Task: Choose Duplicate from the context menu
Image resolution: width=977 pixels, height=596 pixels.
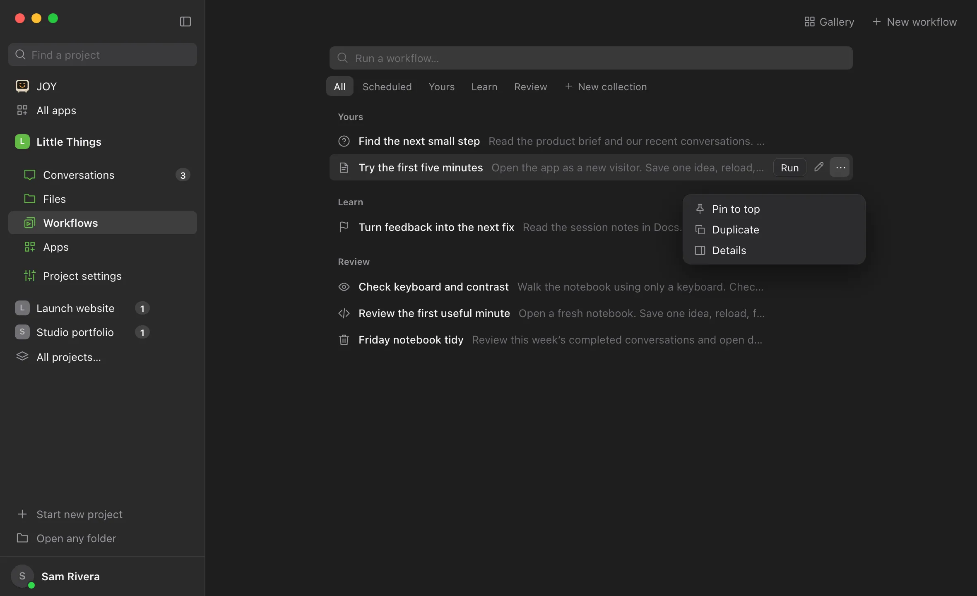Action: click(x=774, y=230)
